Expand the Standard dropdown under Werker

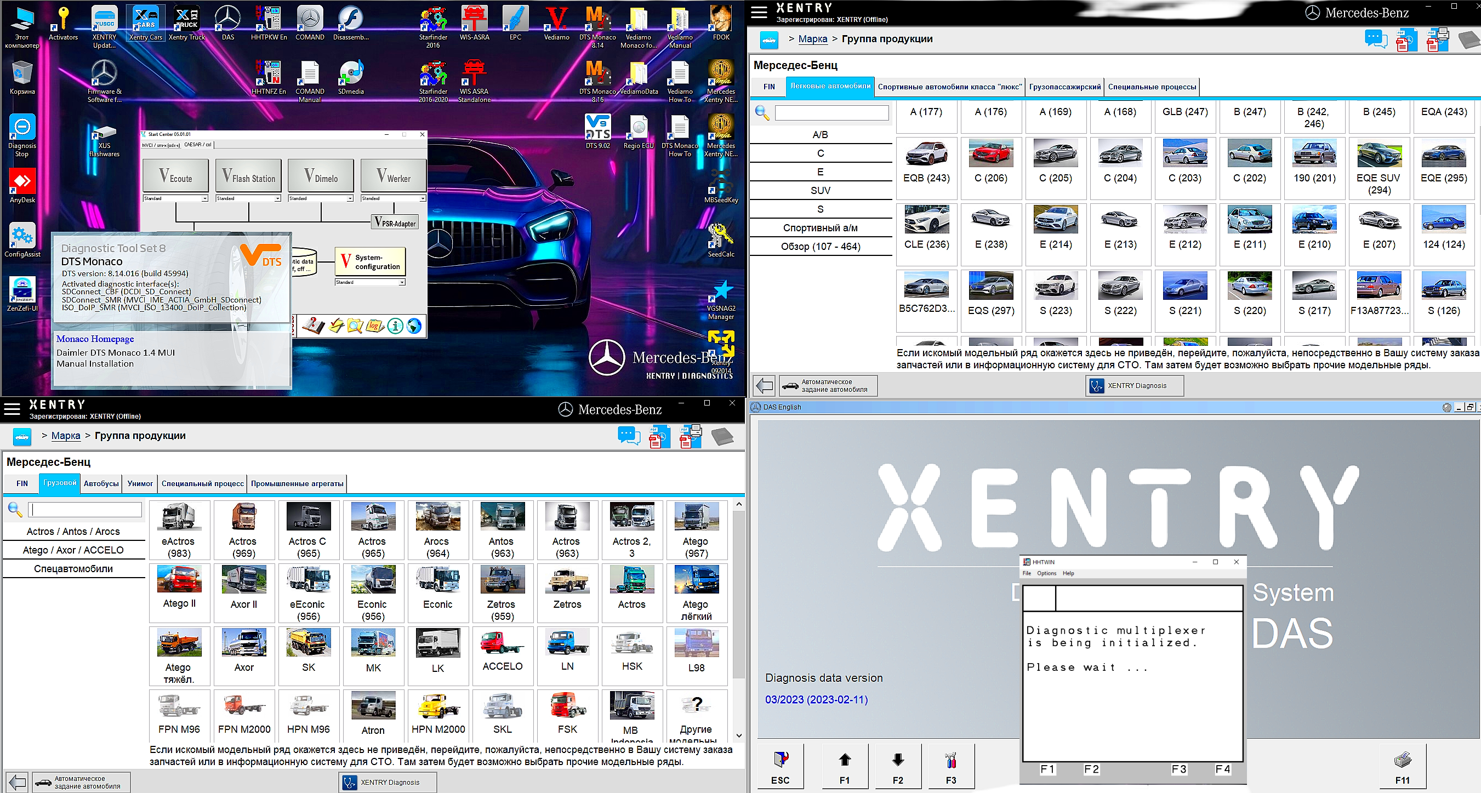tap(423, 198)
